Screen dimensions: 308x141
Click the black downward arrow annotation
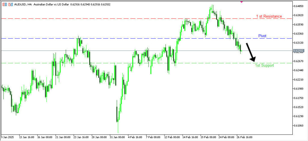pos(251,52)
